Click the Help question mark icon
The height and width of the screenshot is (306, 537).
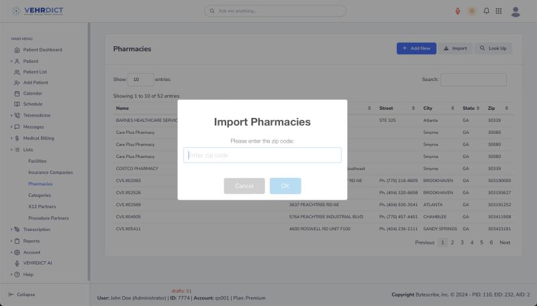(x=17, y=275)
